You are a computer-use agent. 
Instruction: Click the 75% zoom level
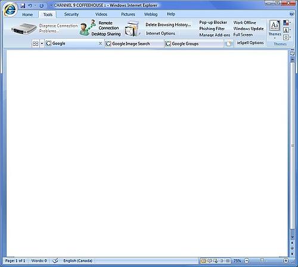[x=237, y=260]
